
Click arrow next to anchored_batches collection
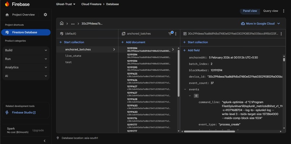coord(114,49)
